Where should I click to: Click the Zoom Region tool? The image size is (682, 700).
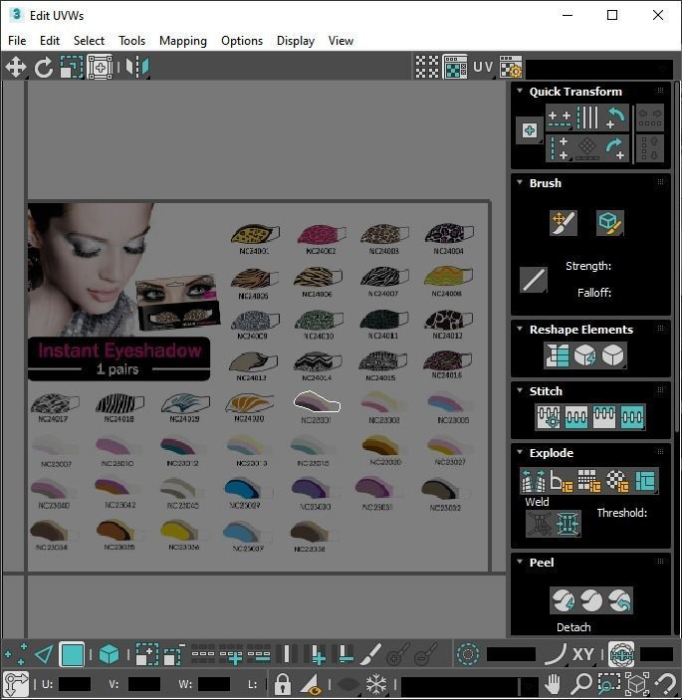608,684
